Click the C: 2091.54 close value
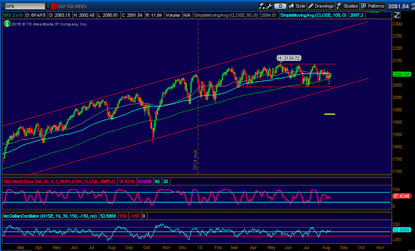This screenshot has height=251, width=415. [132, 16]
